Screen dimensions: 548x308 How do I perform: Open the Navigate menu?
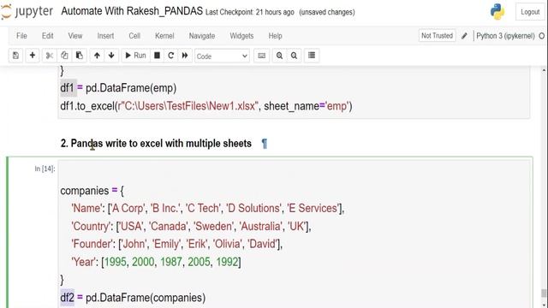pos(202,36)
